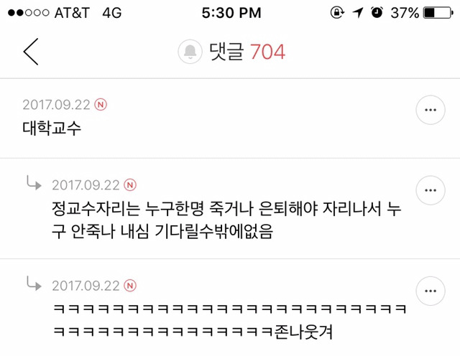The height and width of the screenshot is (356, 460).
Task: Tap the 대학교수 comment text
Action: (52, 128)
